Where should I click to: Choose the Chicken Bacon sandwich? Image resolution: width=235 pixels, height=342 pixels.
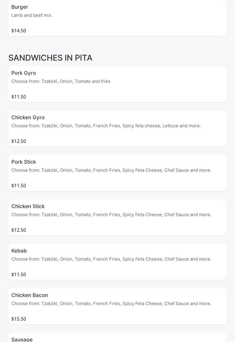pos(30,295)
